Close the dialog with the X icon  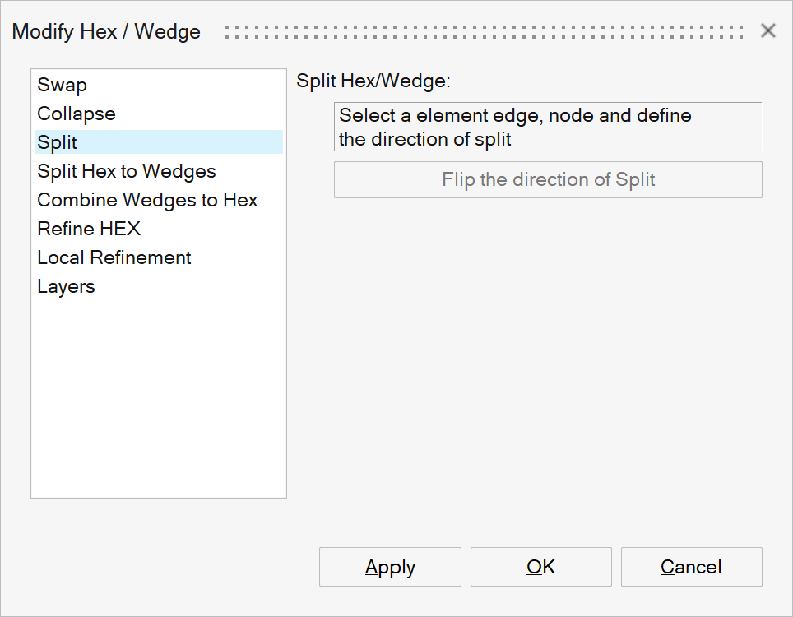(768, 31)
